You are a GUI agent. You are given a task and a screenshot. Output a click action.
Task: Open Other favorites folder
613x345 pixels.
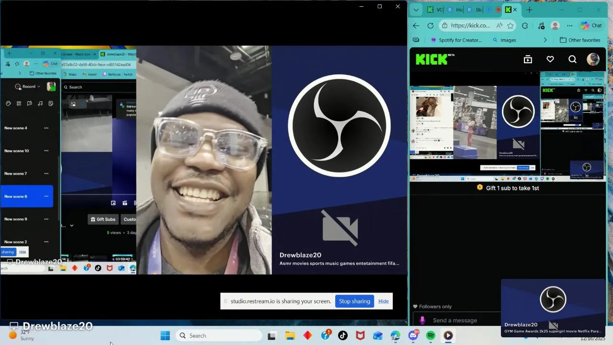click(x=580, y=40)
